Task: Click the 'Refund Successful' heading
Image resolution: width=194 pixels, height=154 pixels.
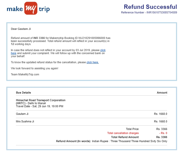Action: coord(150,7)
